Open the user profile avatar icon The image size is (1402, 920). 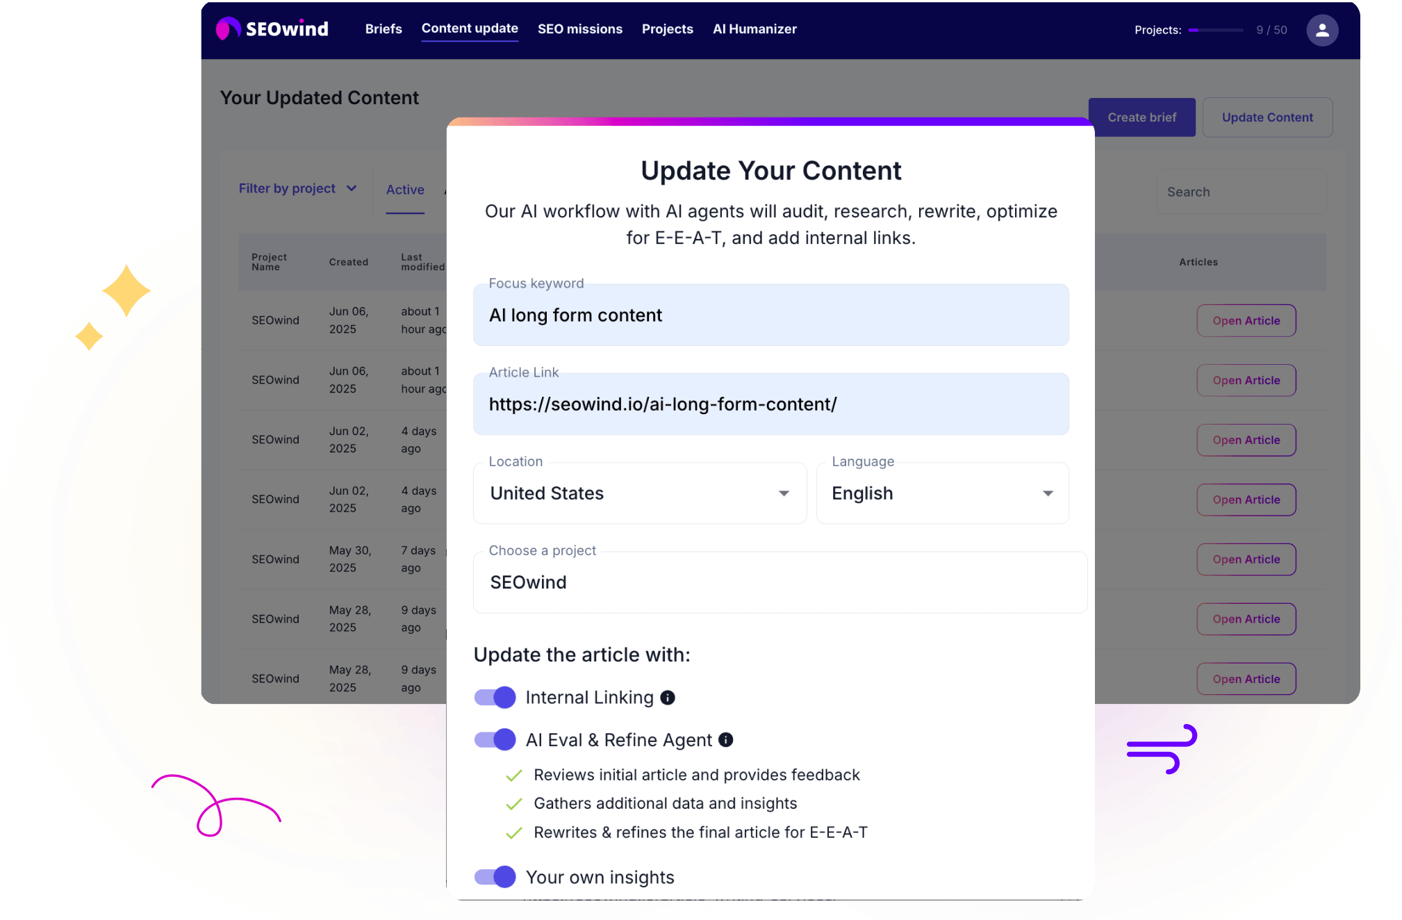(x=1321, y=31)
